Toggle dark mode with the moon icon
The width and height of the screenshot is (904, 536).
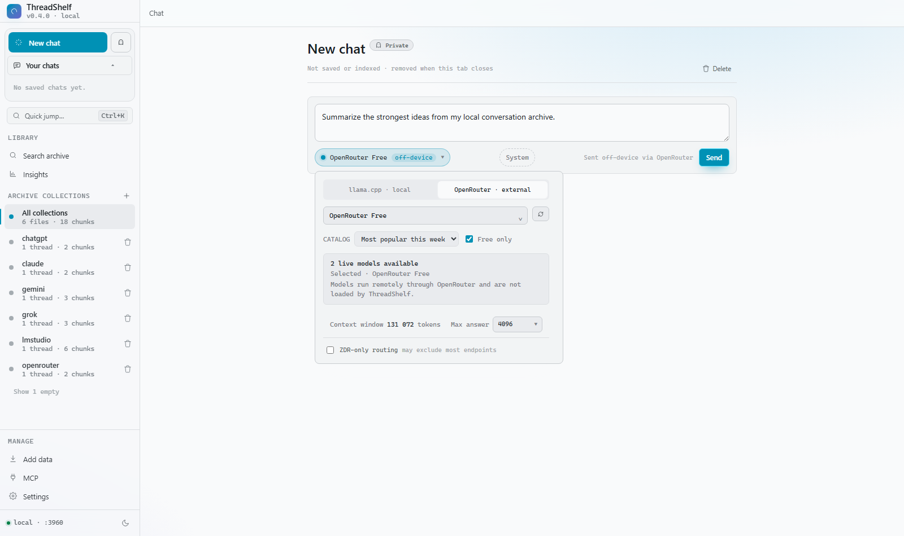[125, 523]
